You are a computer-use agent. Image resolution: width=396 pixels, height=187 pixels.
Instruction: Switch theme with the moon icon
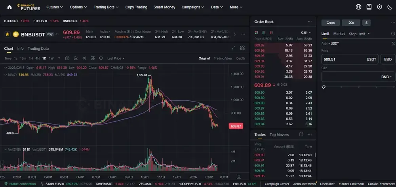pos(390,7)
